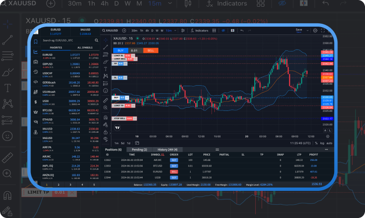Open the emoji icons tool in the framed chart
Screen dimensions: 365x218
pos(106,90)
